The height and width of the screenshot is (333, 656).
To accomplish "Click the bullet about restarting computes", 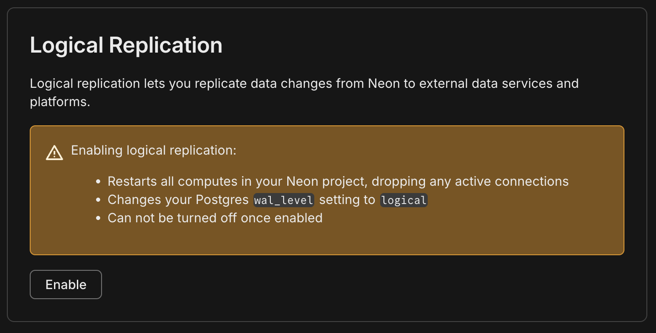I will [338, 181].
